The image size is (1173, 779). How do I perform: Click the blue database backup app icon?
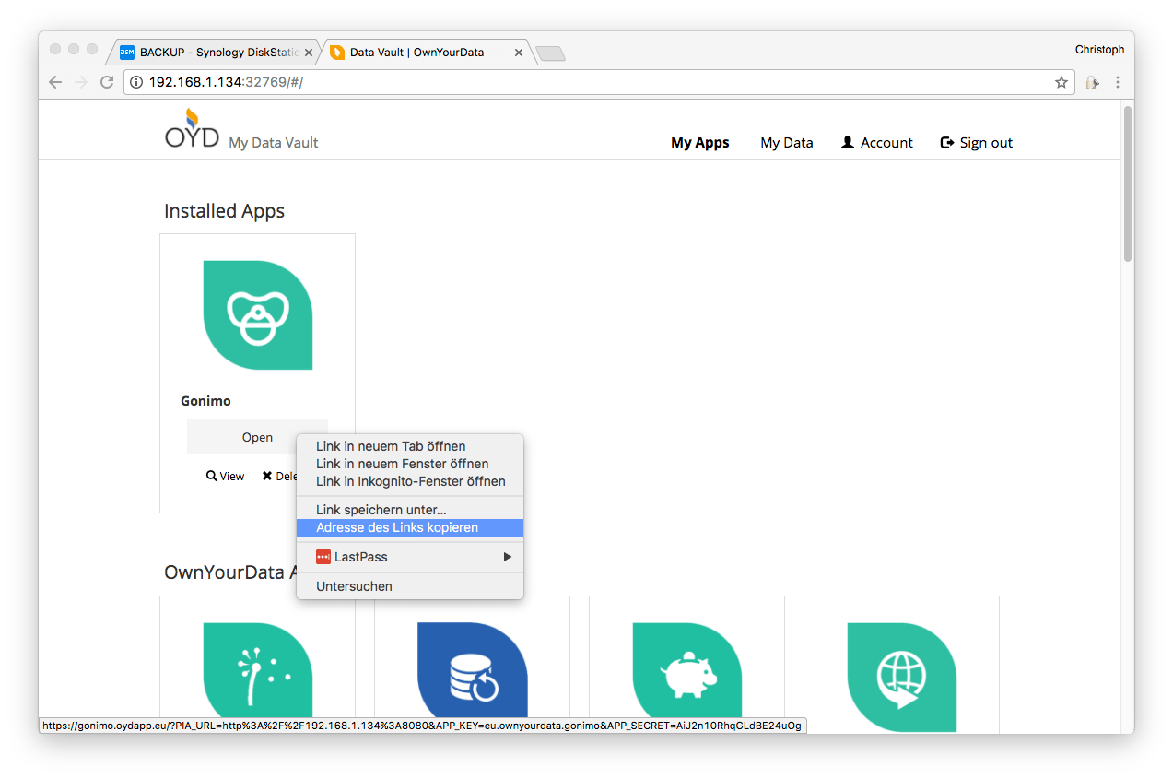coord(472,670)
